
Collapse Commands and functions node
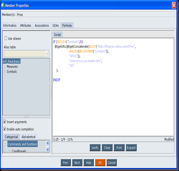(5, 144)
